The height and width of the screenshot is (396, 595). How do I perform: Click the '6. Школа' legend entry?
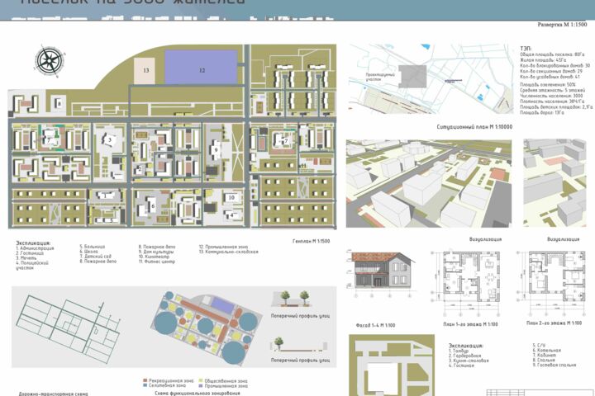point(88,252)
